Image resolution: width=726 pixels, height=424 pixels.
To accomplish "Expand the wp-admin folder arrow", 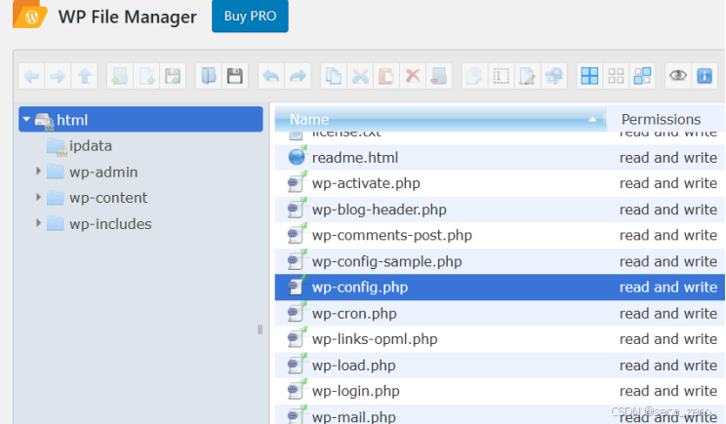I will coord(38,172).
